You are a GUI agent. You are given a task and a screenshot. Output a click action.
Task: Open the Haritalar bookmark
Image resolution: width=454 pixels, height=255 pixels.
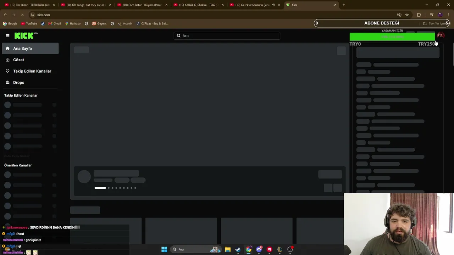point(73,24)
